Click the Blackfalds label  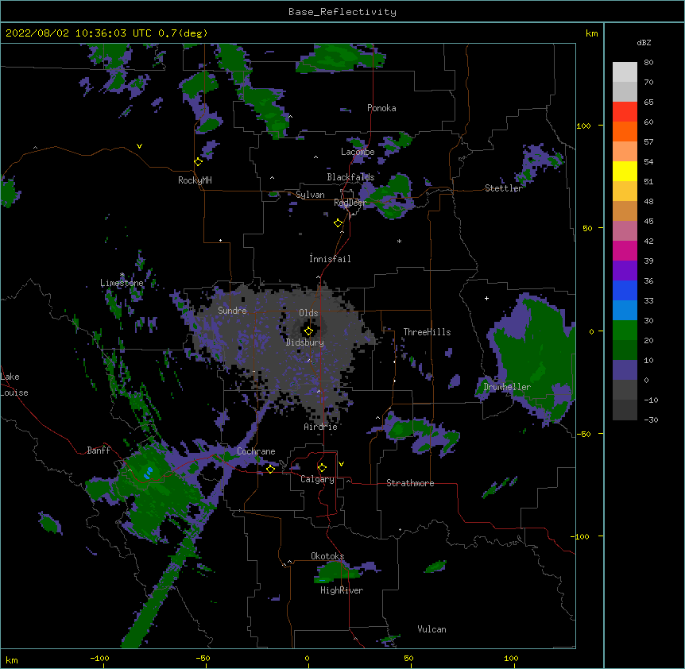click(350, 177)
